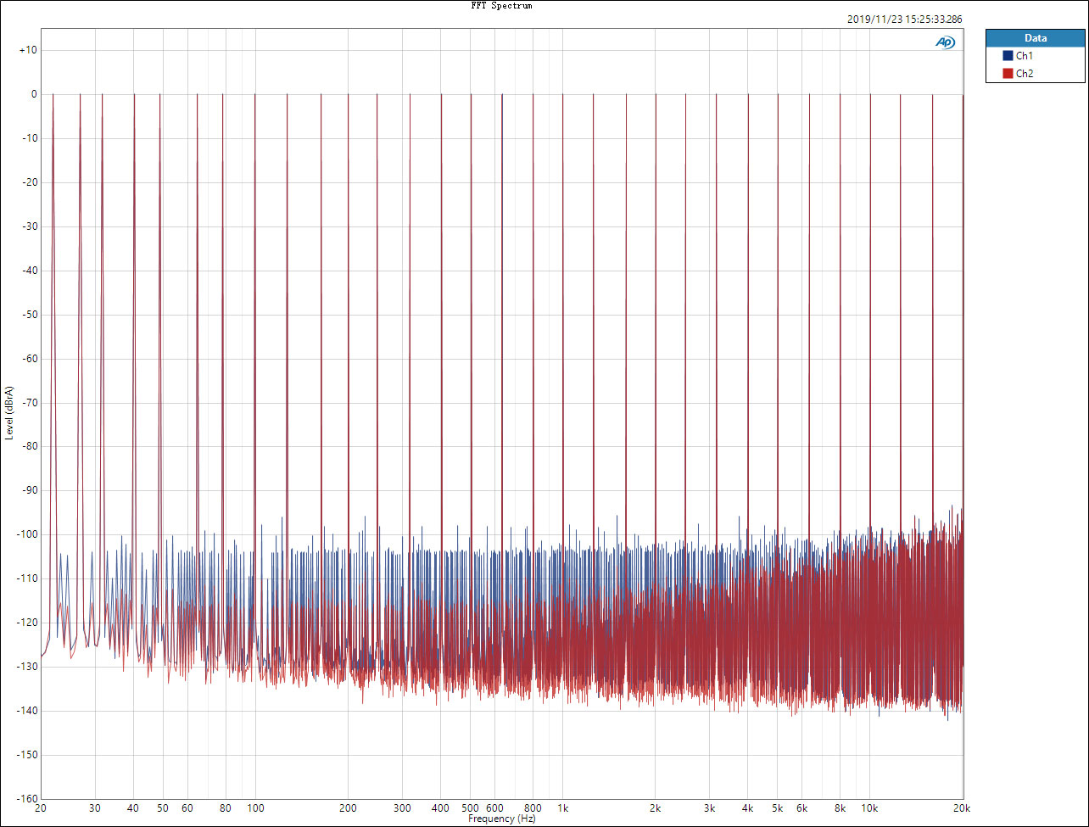Click the 100 tick label on frequency axis
The image size is (1089, 827).
[255, 808]
